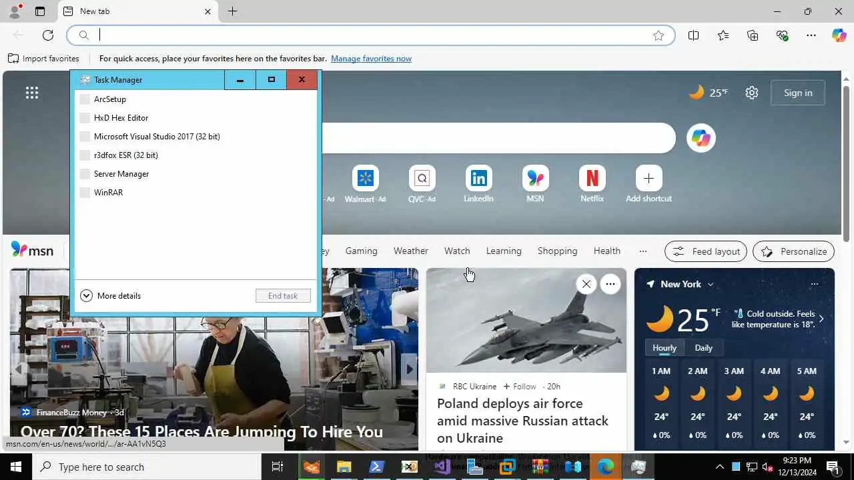This screenshot has height=480, width=854.
Task: Click Edge split screen icon
Action: click(693, 35)
